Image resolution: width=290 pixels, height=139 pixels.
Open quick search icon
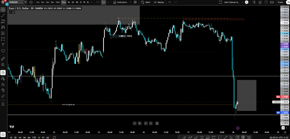point(254,2)
